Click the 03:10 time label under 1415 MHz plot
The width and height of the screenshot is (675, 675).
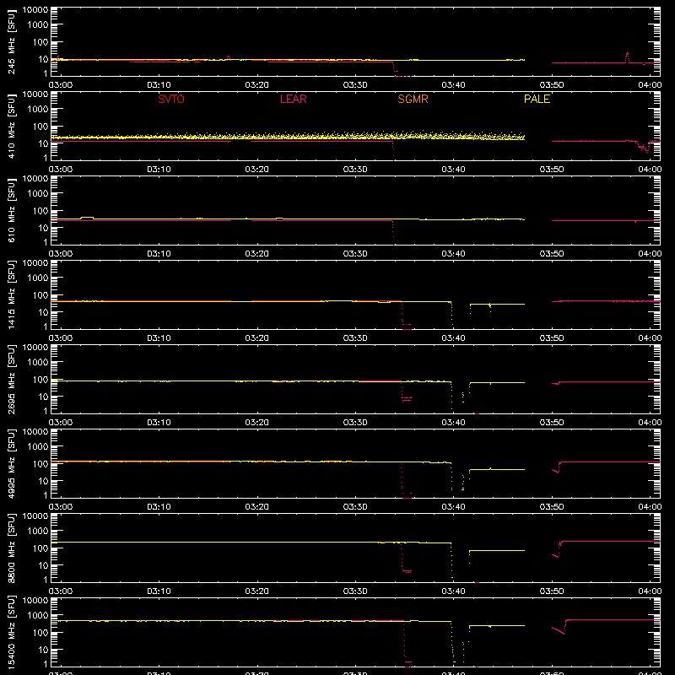point(159,338)
